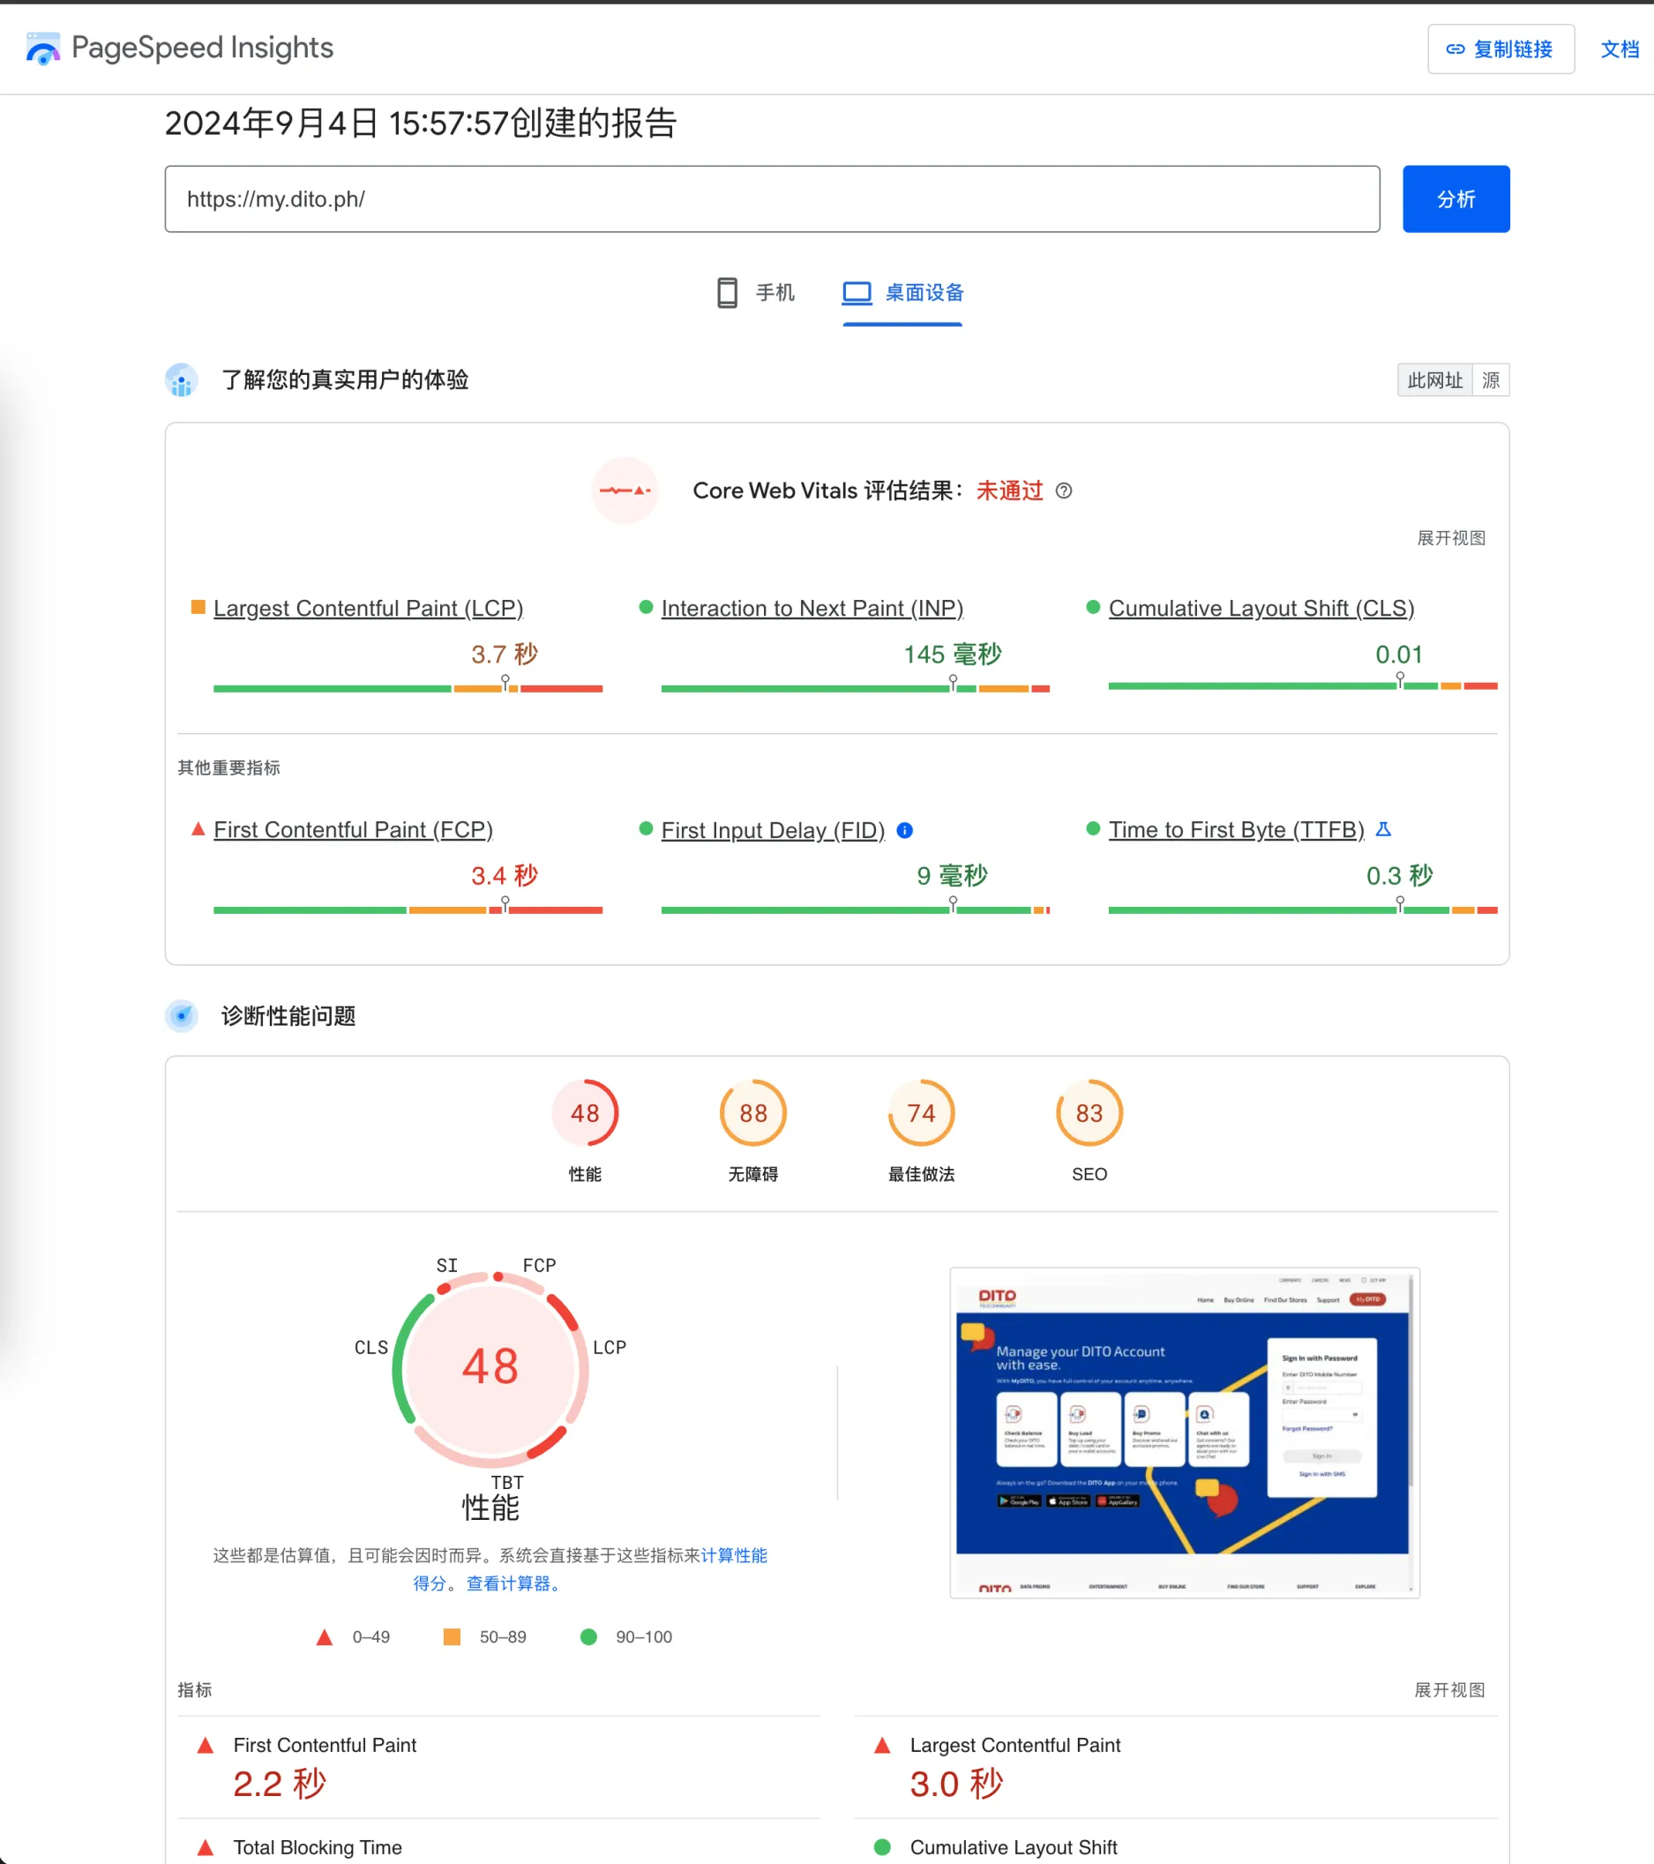1654x1864 pixels.
Task: Open Interaction to Next Paint (INP) link
Action: pyautogui.click(x=812, y=609)
